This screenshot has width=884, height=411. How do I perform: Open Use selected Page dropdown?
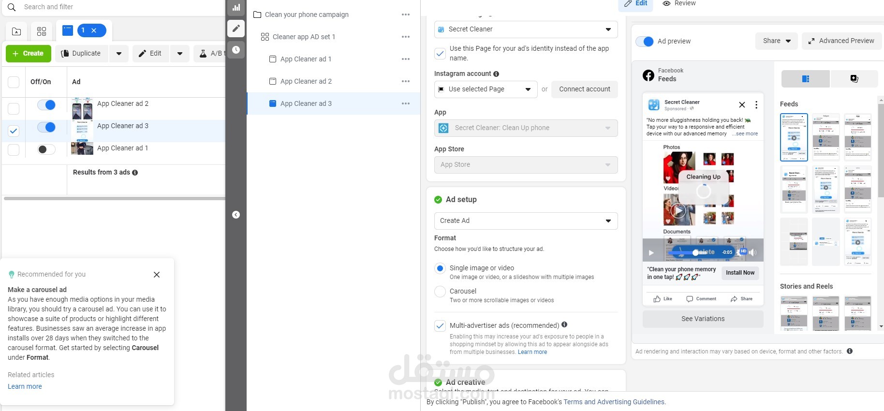[486, 89]
